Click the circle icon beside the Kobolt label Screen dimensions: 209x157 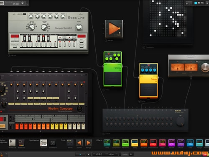pos(104,134)
